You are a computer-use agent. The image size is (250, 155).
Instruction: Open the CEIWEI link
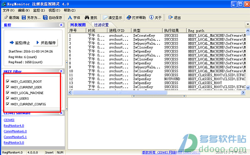click(x=9, y=120)
